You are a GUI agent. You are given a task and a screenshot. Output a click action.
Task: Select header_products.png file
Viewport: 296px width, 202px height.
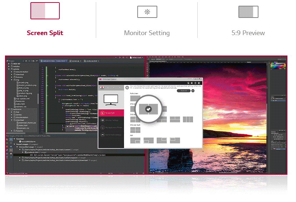[x=26, y=85]
